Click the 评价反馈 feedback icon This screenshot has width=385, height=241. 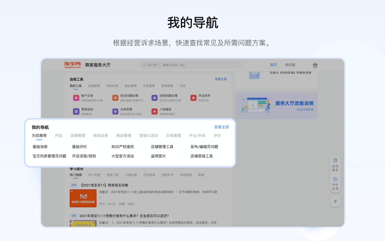[x=335, y=179]
